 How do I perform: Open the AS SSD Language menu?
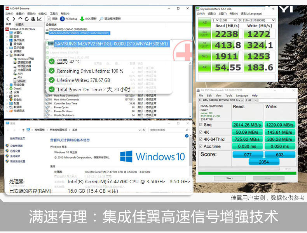pos(242,96)
